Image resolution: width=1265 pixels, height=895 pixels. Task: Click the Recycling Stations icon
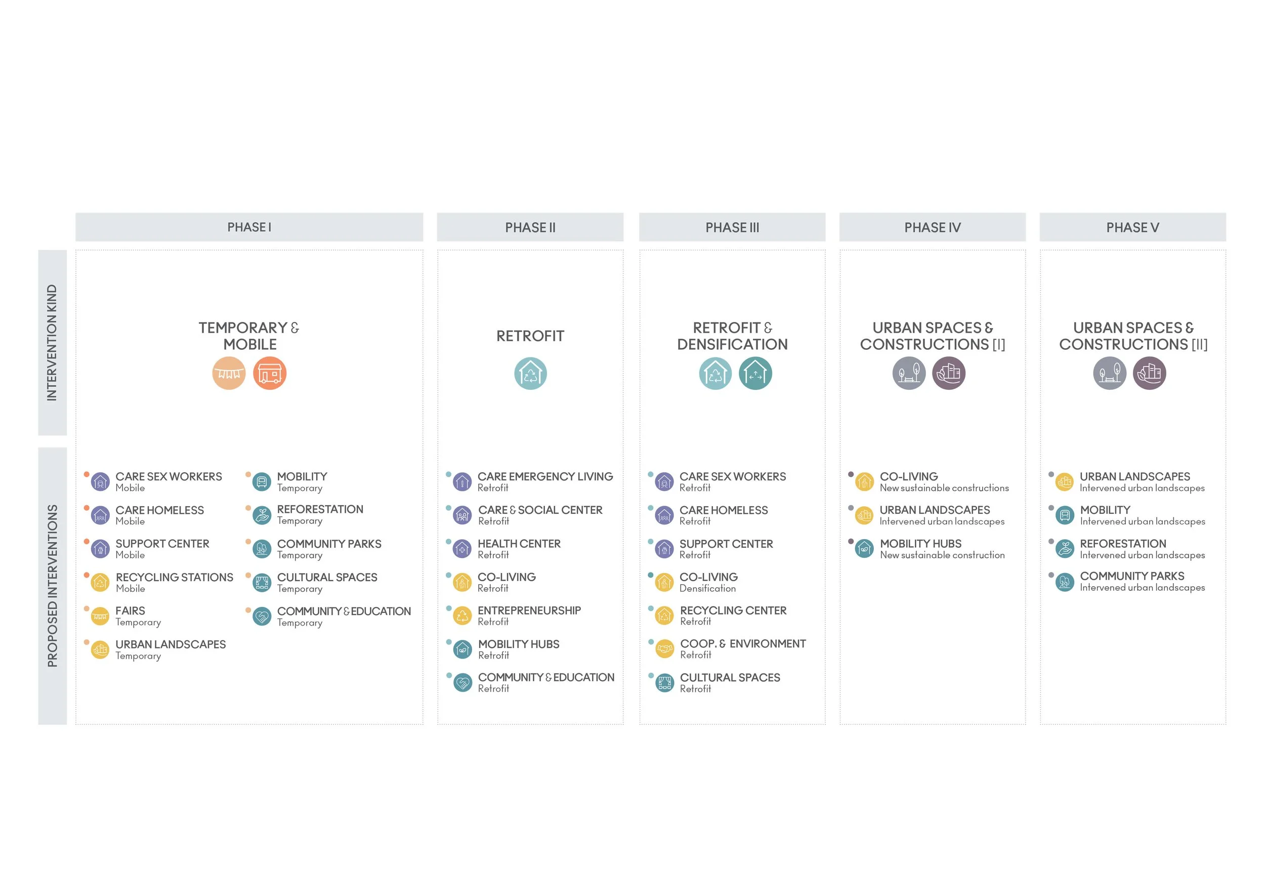(100, 583)
